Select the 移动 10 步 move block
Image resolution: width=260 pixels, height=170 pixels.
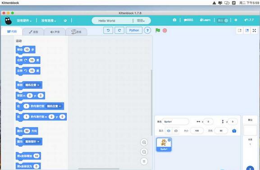pos(26,50)
